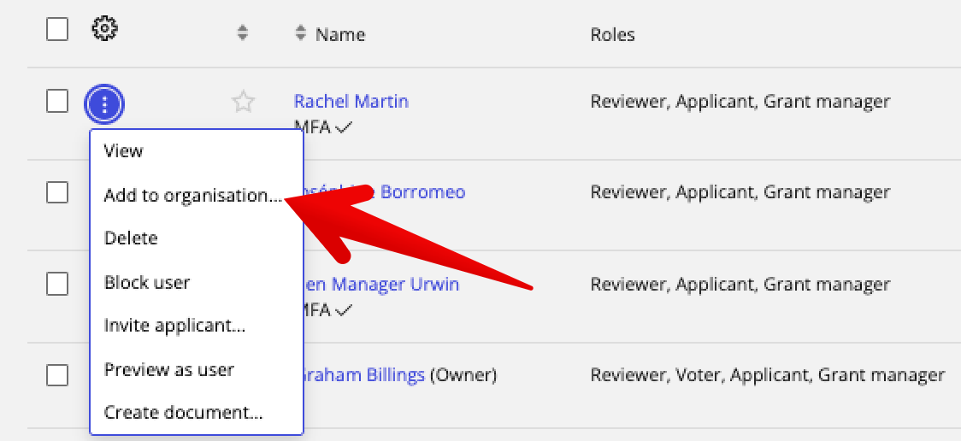Click the three-dot actions button for Rachel Martin
This screenshot has height=441, width=961.
click(x=104, y=104)
